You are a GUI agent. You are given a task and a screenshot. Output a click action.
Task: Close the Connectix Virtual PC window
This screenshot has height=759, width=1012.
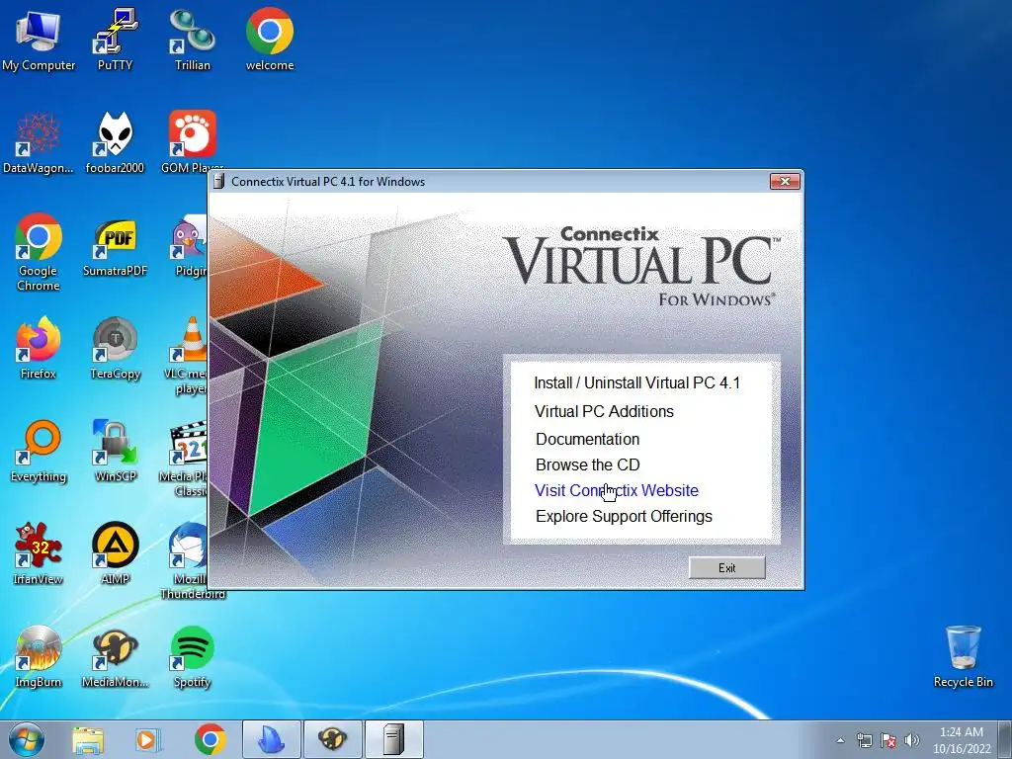pos(785,182)
